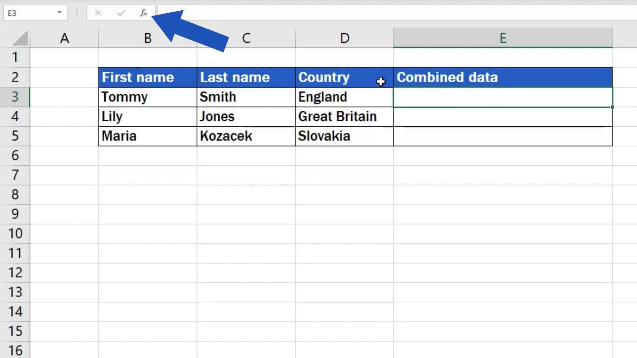The image size is (637, 358).
Task: Select empty cell E4 under Combined data
Action: [503, 117]
